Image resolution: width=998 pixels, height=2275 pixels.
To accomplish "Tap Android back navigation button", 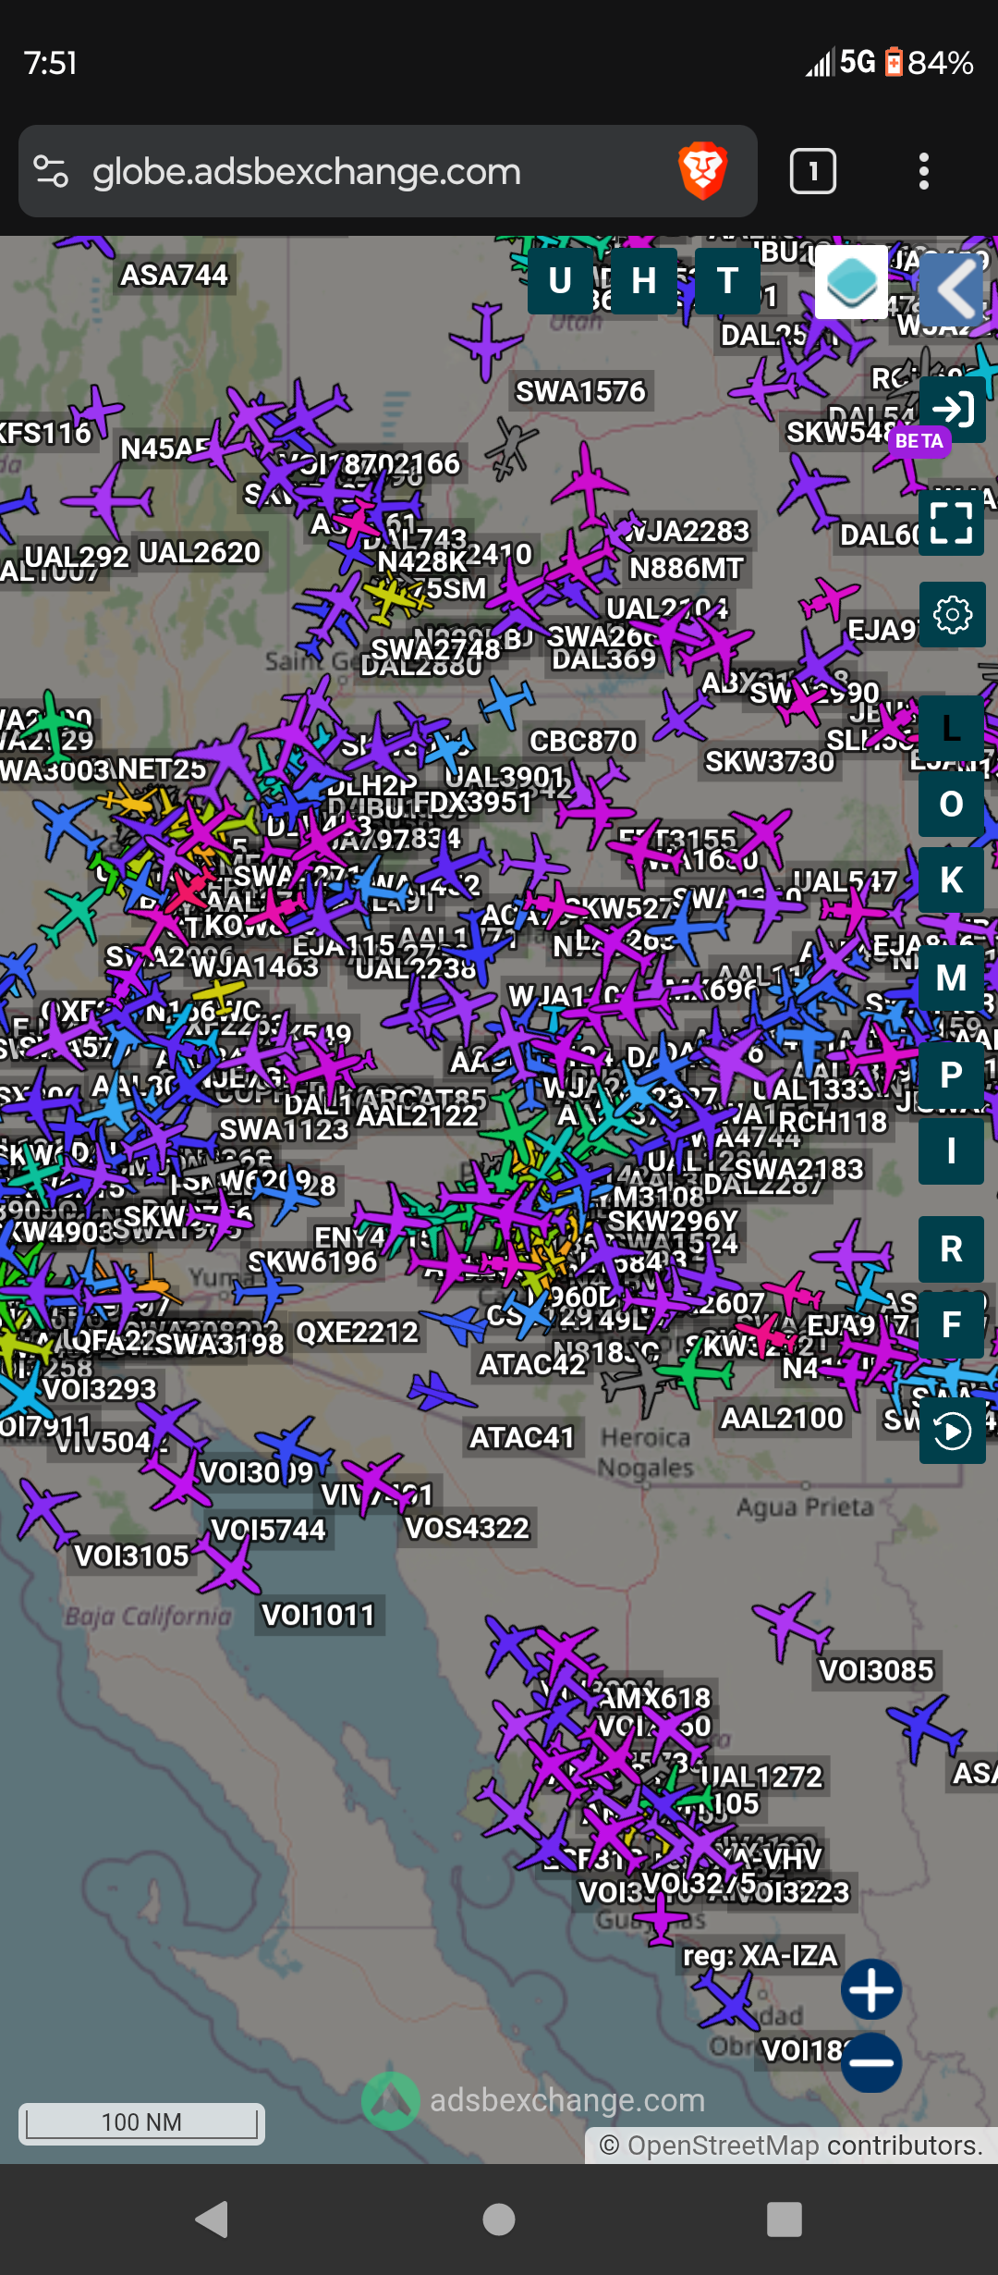I will [213, 2219].
